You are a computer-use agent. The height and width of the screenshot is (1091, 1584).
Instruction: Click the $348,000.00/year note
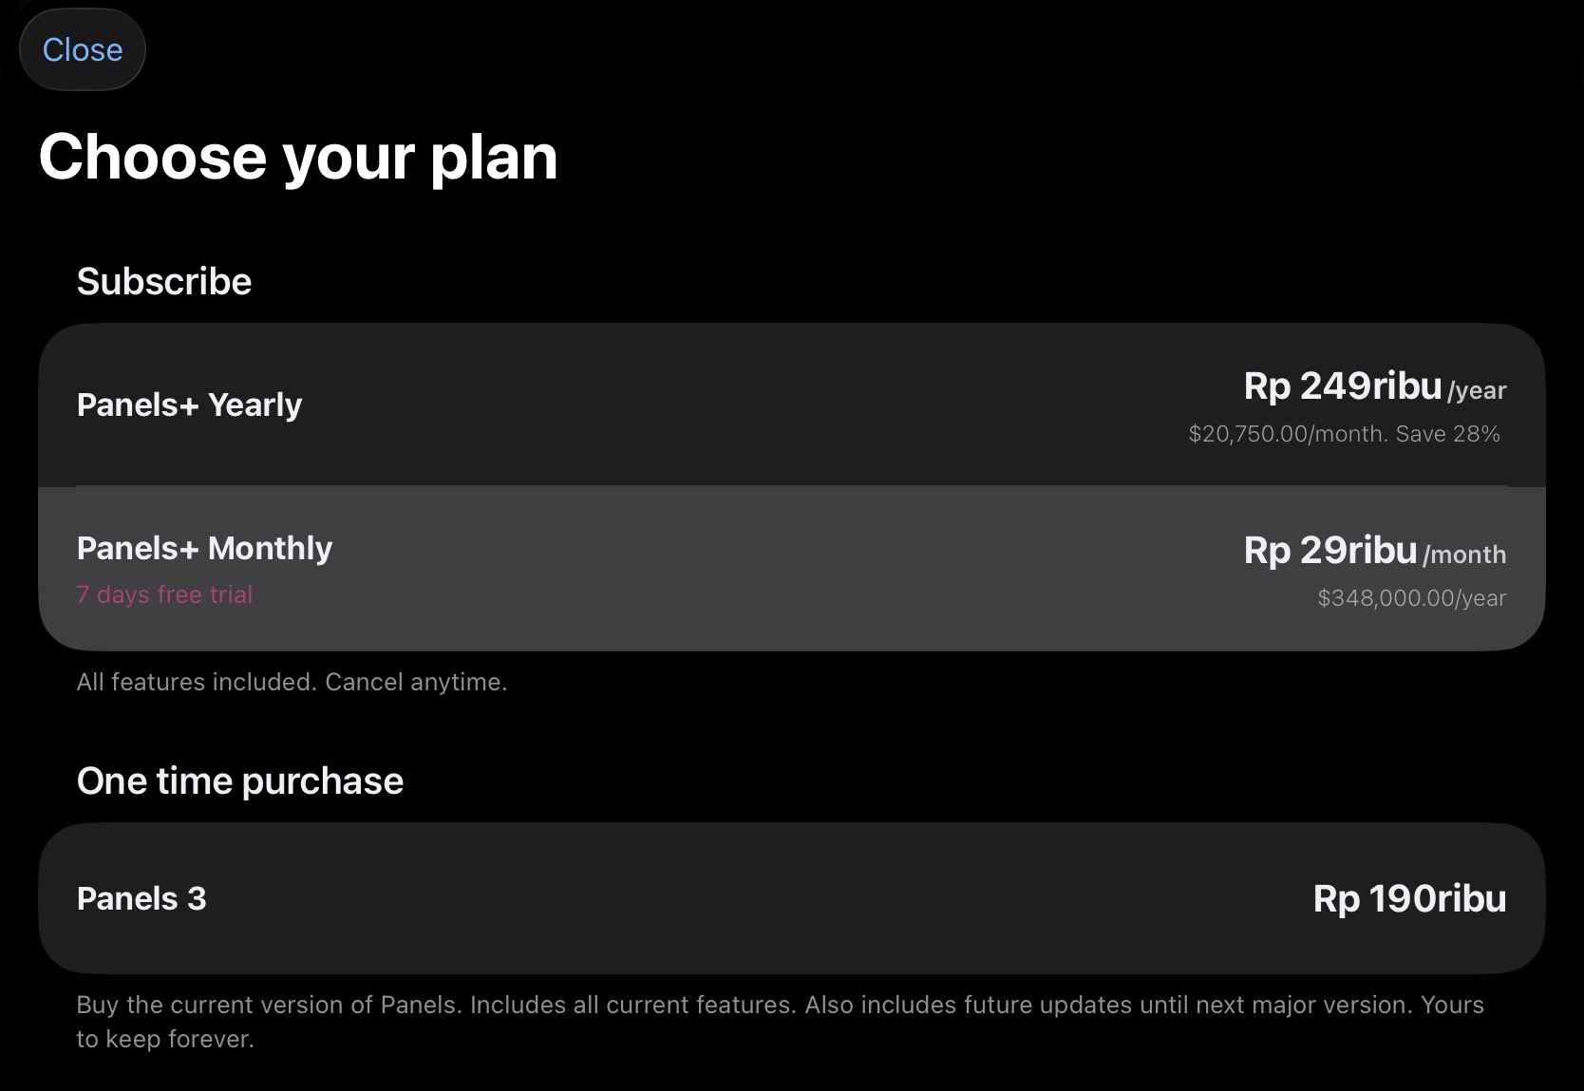click(1411, 598)
